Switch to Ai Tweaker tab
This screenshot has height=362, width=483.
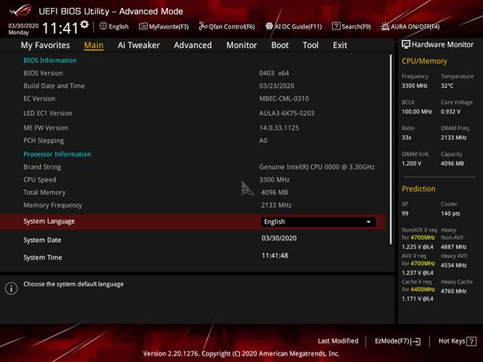point(138,46)
